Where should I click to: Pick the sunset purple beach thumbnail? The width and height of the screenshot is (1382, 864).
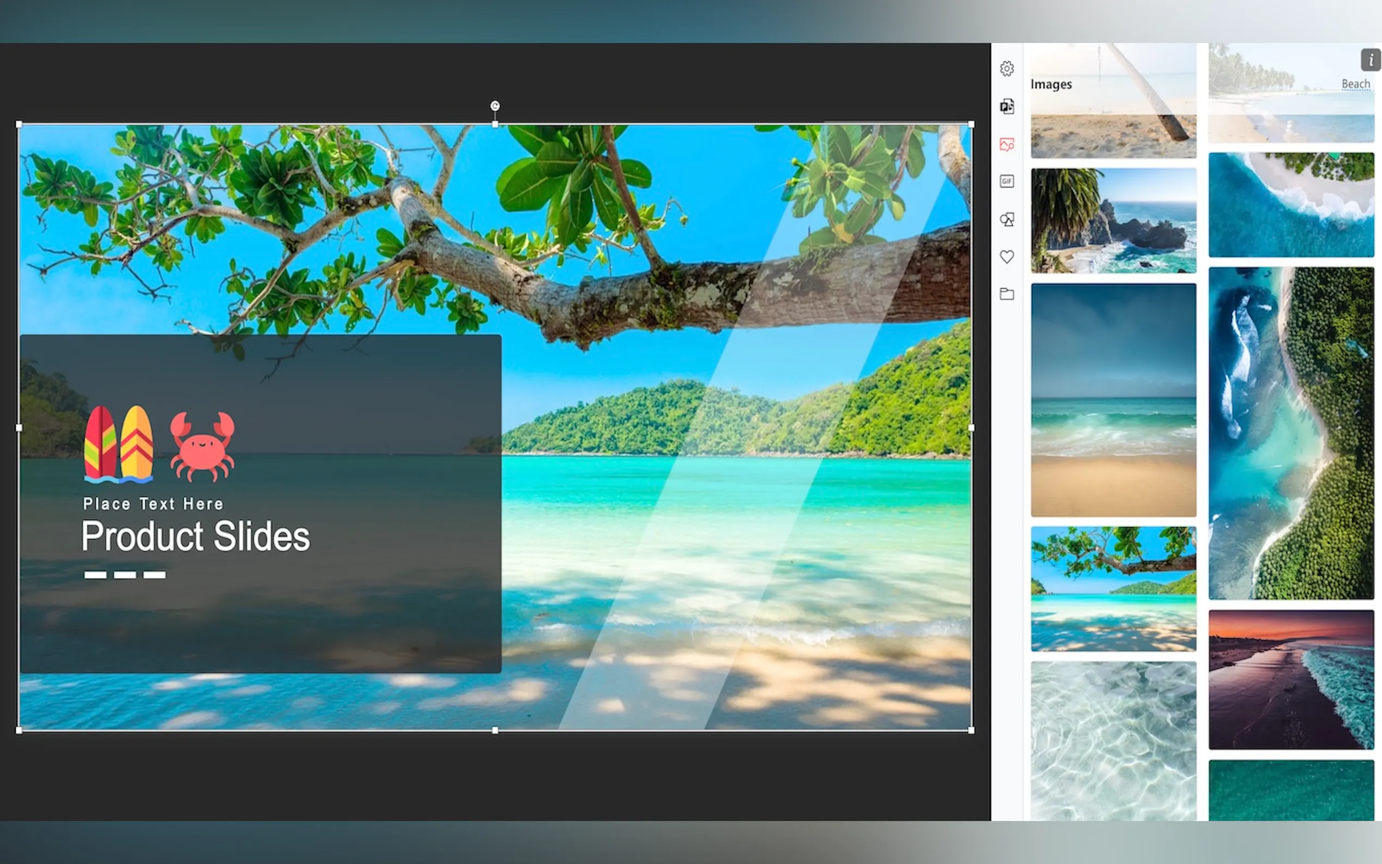(1291, 679)
